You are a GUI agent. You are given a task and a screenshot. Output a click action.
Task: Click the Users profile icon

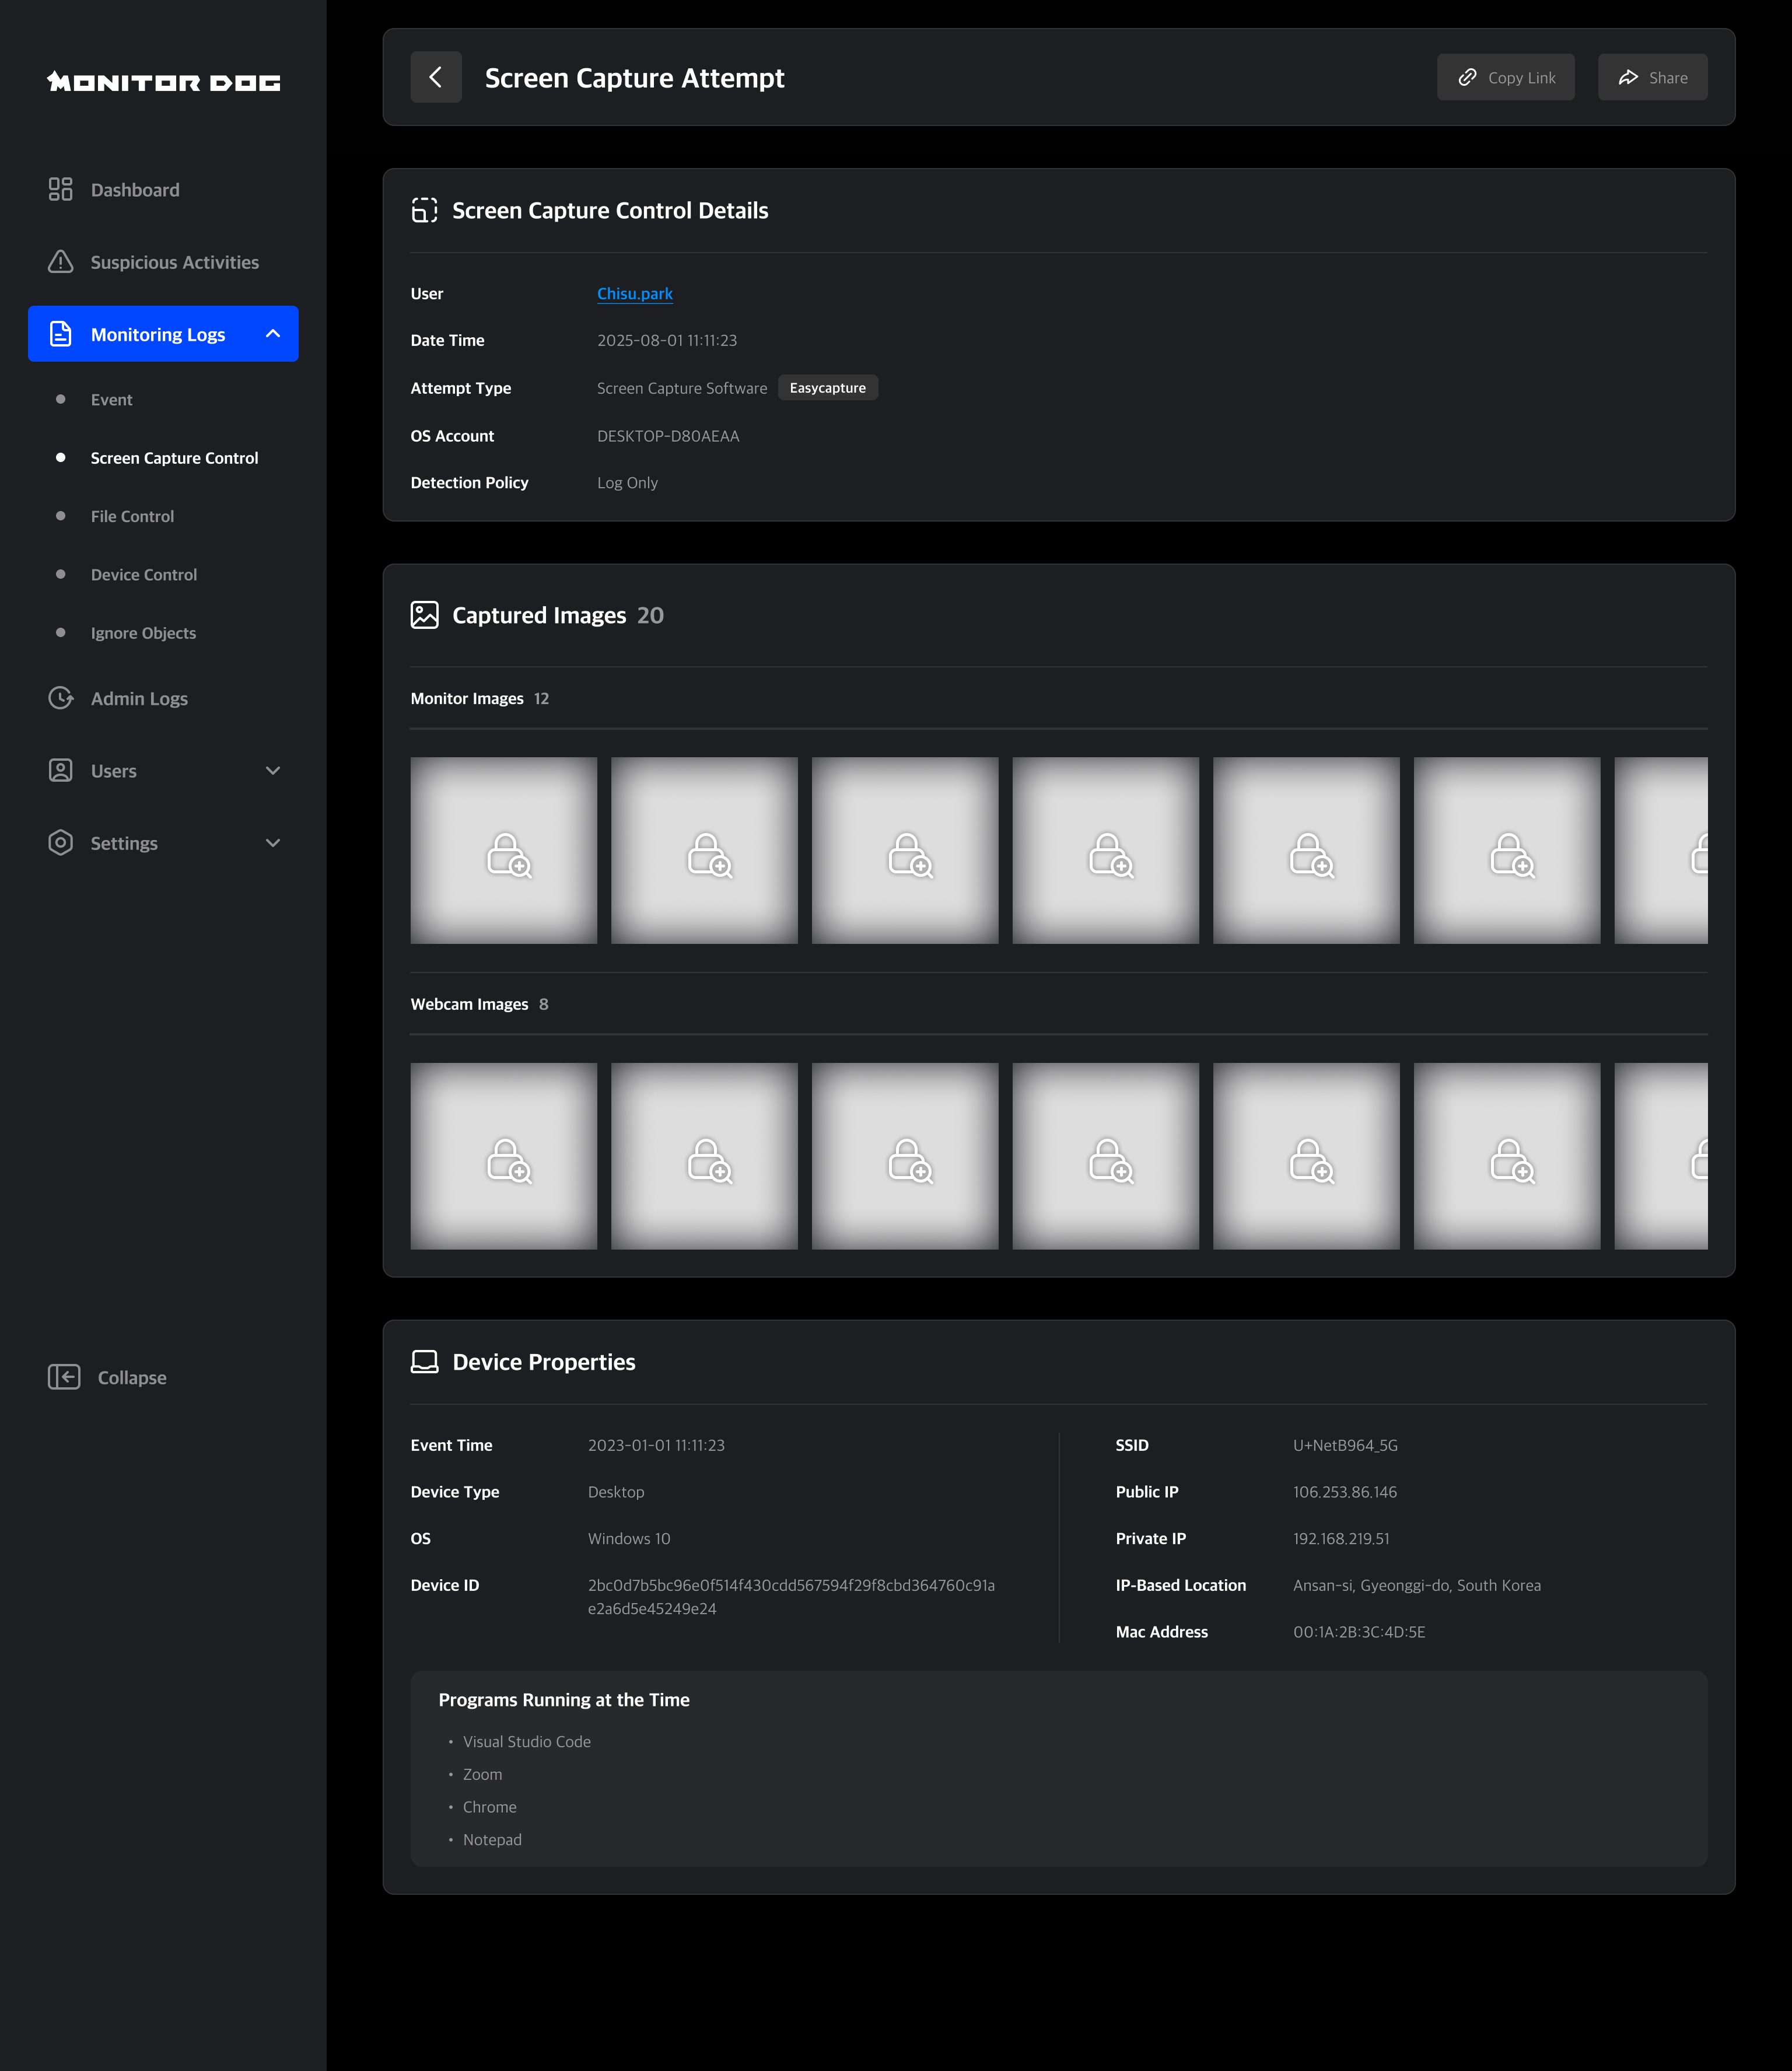tap(60, 770)
